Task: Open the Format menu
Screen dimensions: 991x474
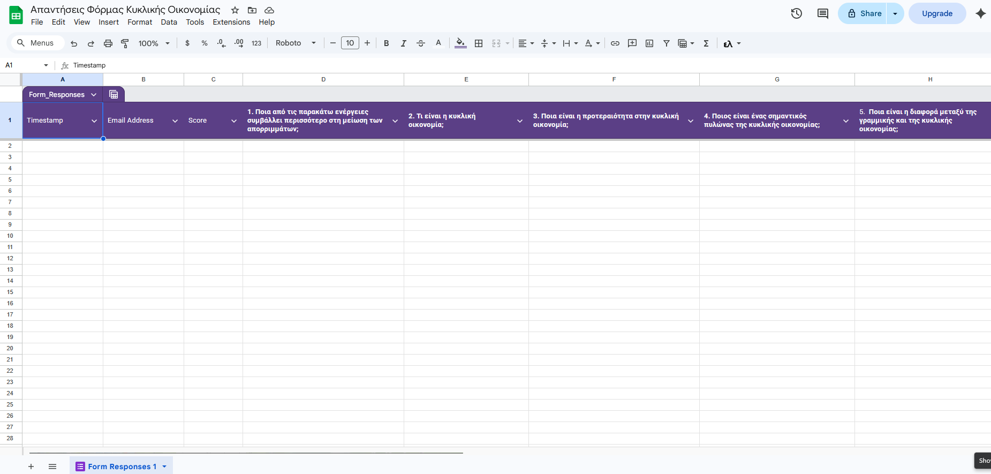Action: [140, 22]
